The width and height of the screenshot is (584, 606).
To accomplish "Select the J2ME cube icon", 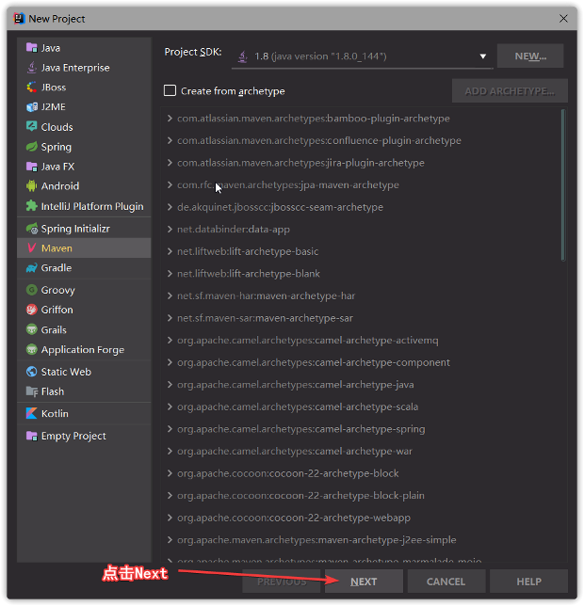I will [31, 106].
